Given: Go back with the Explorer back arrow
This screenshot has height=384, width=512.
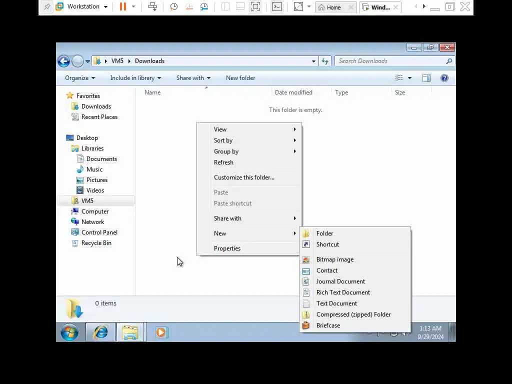Looking at the screenshot, I should (63, 61).
